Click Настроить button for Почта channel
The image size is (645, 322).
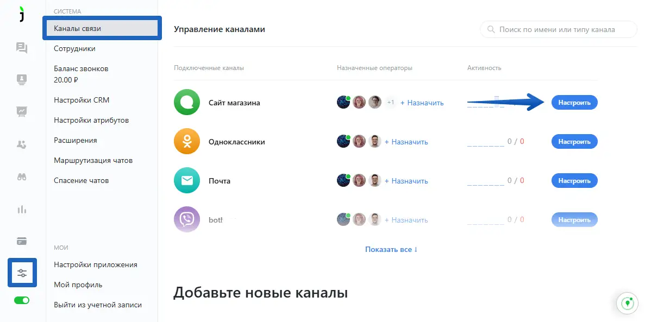pos(574,180)
